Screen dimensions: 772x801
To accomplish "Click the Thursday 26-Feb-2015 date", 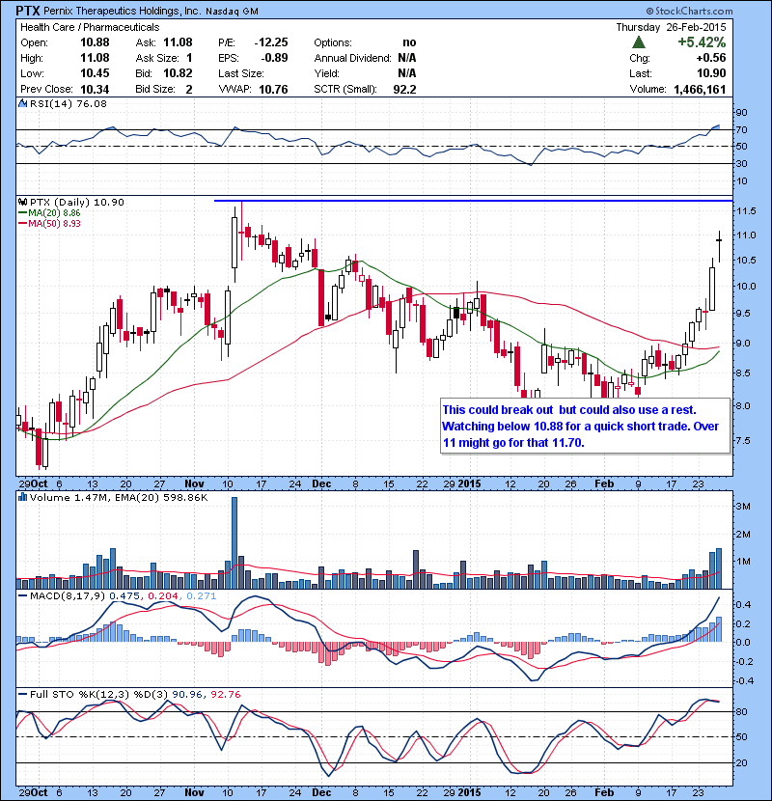I will [x=671, y=27].
